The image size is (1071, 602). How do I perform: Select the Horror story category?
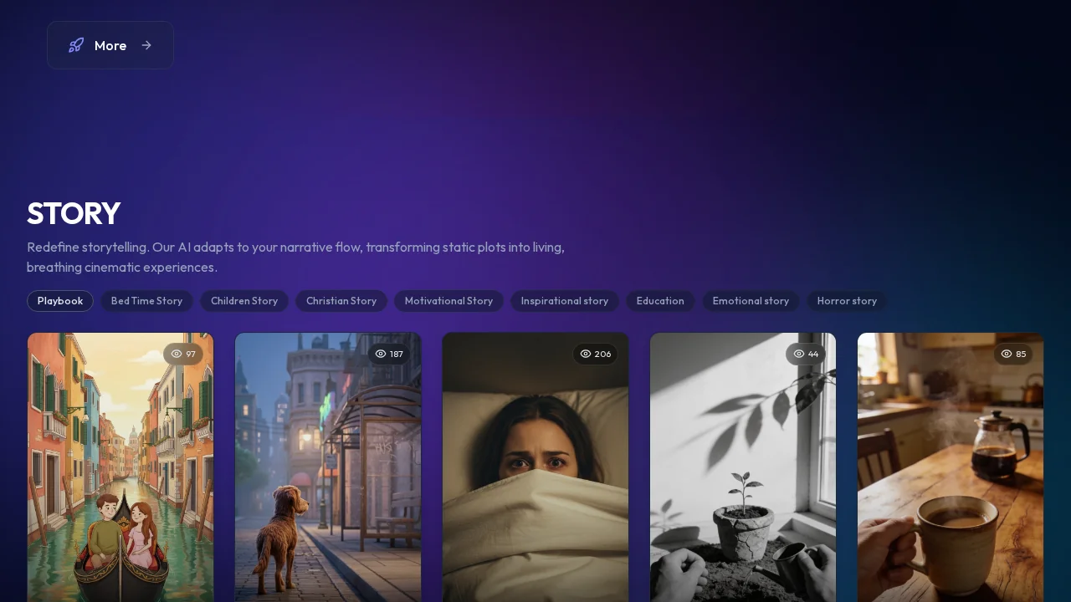(847, 301)
